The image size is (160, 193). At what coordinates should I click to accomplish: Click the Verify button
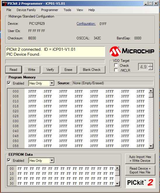[x=50, y=70]
